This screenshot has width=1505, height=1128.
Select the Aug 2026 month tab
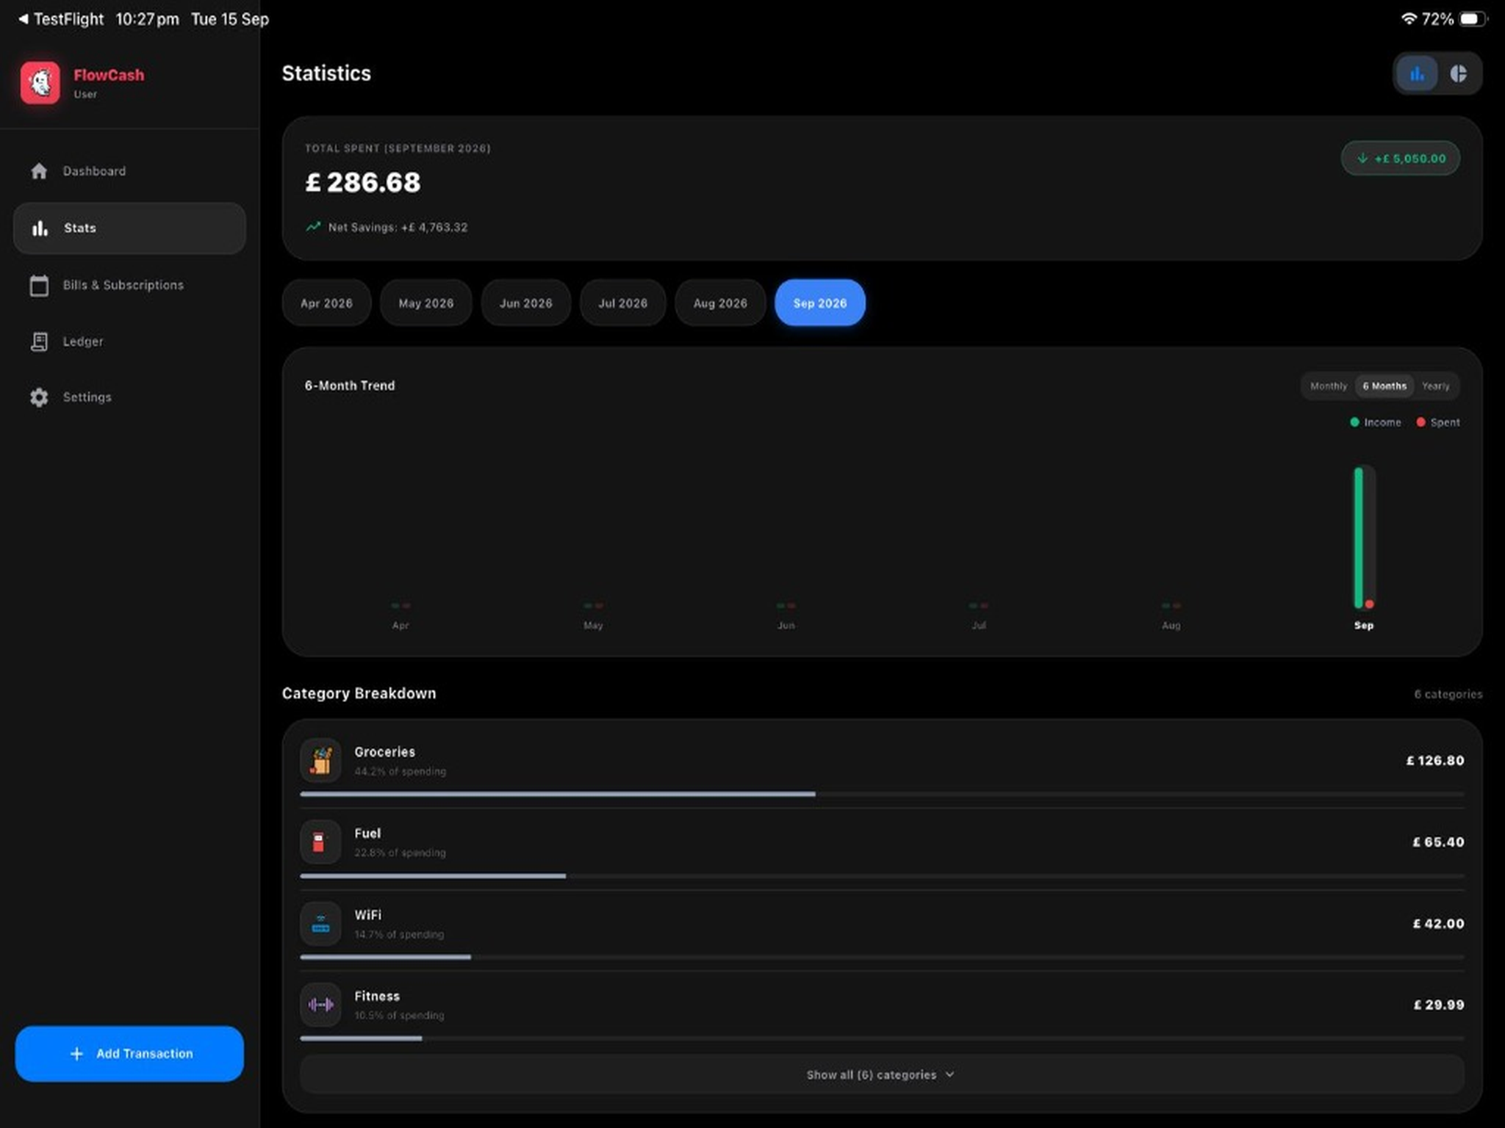[720, 303]
